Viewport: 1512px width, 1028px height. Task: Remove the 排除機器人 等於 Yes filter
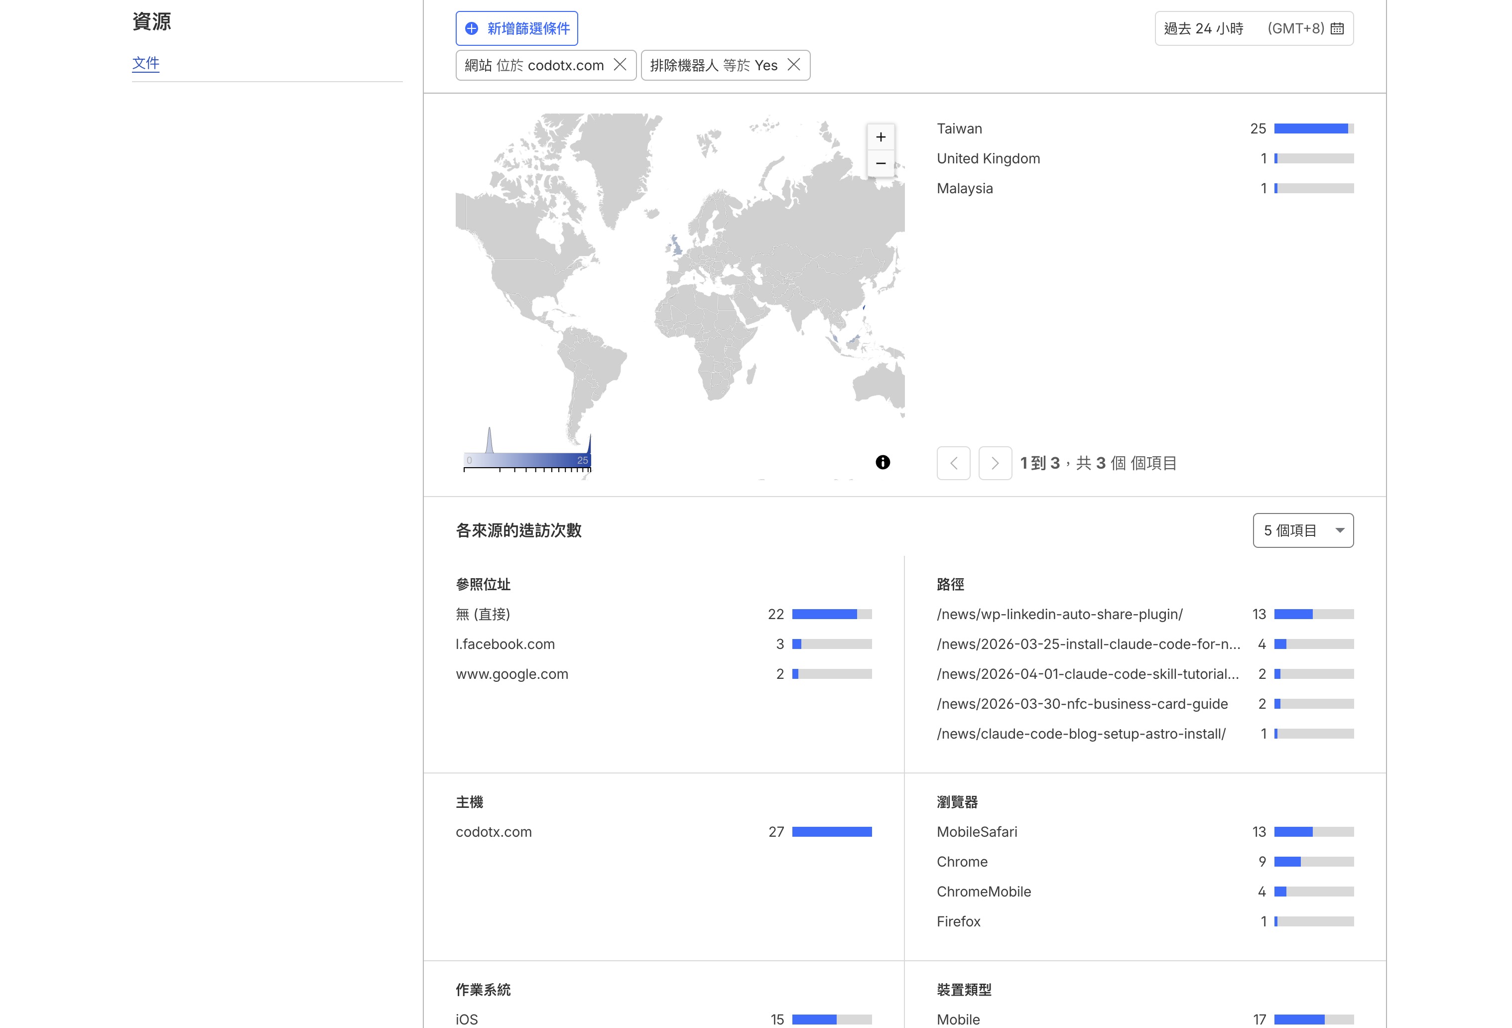pos(794,65)
